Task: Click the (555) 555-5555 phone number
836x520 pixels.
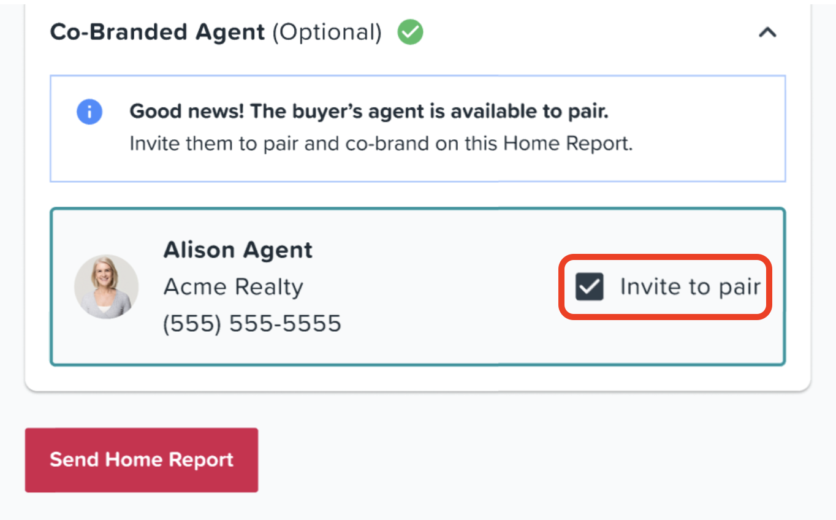Action: point(252,323)
